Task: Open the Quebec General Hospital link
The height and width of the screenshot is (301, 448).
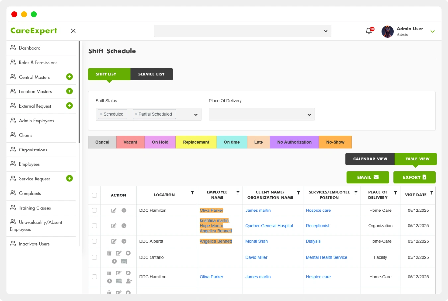Action: (269, 226)
